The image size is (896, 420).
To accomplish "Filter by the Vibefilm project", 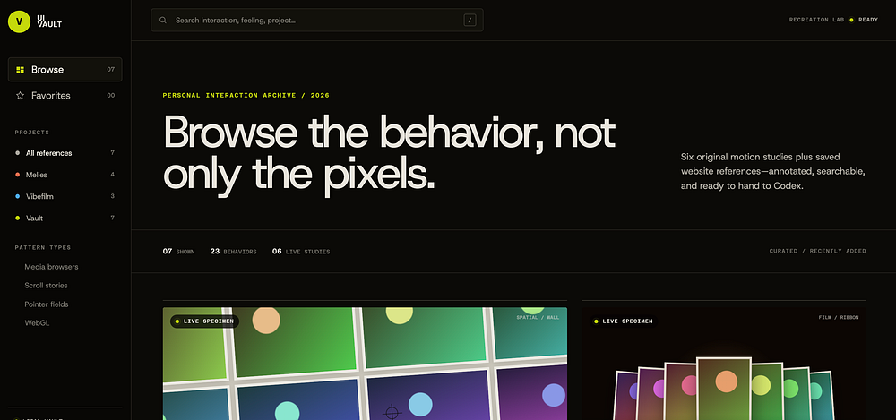I will tap(65, 197).
